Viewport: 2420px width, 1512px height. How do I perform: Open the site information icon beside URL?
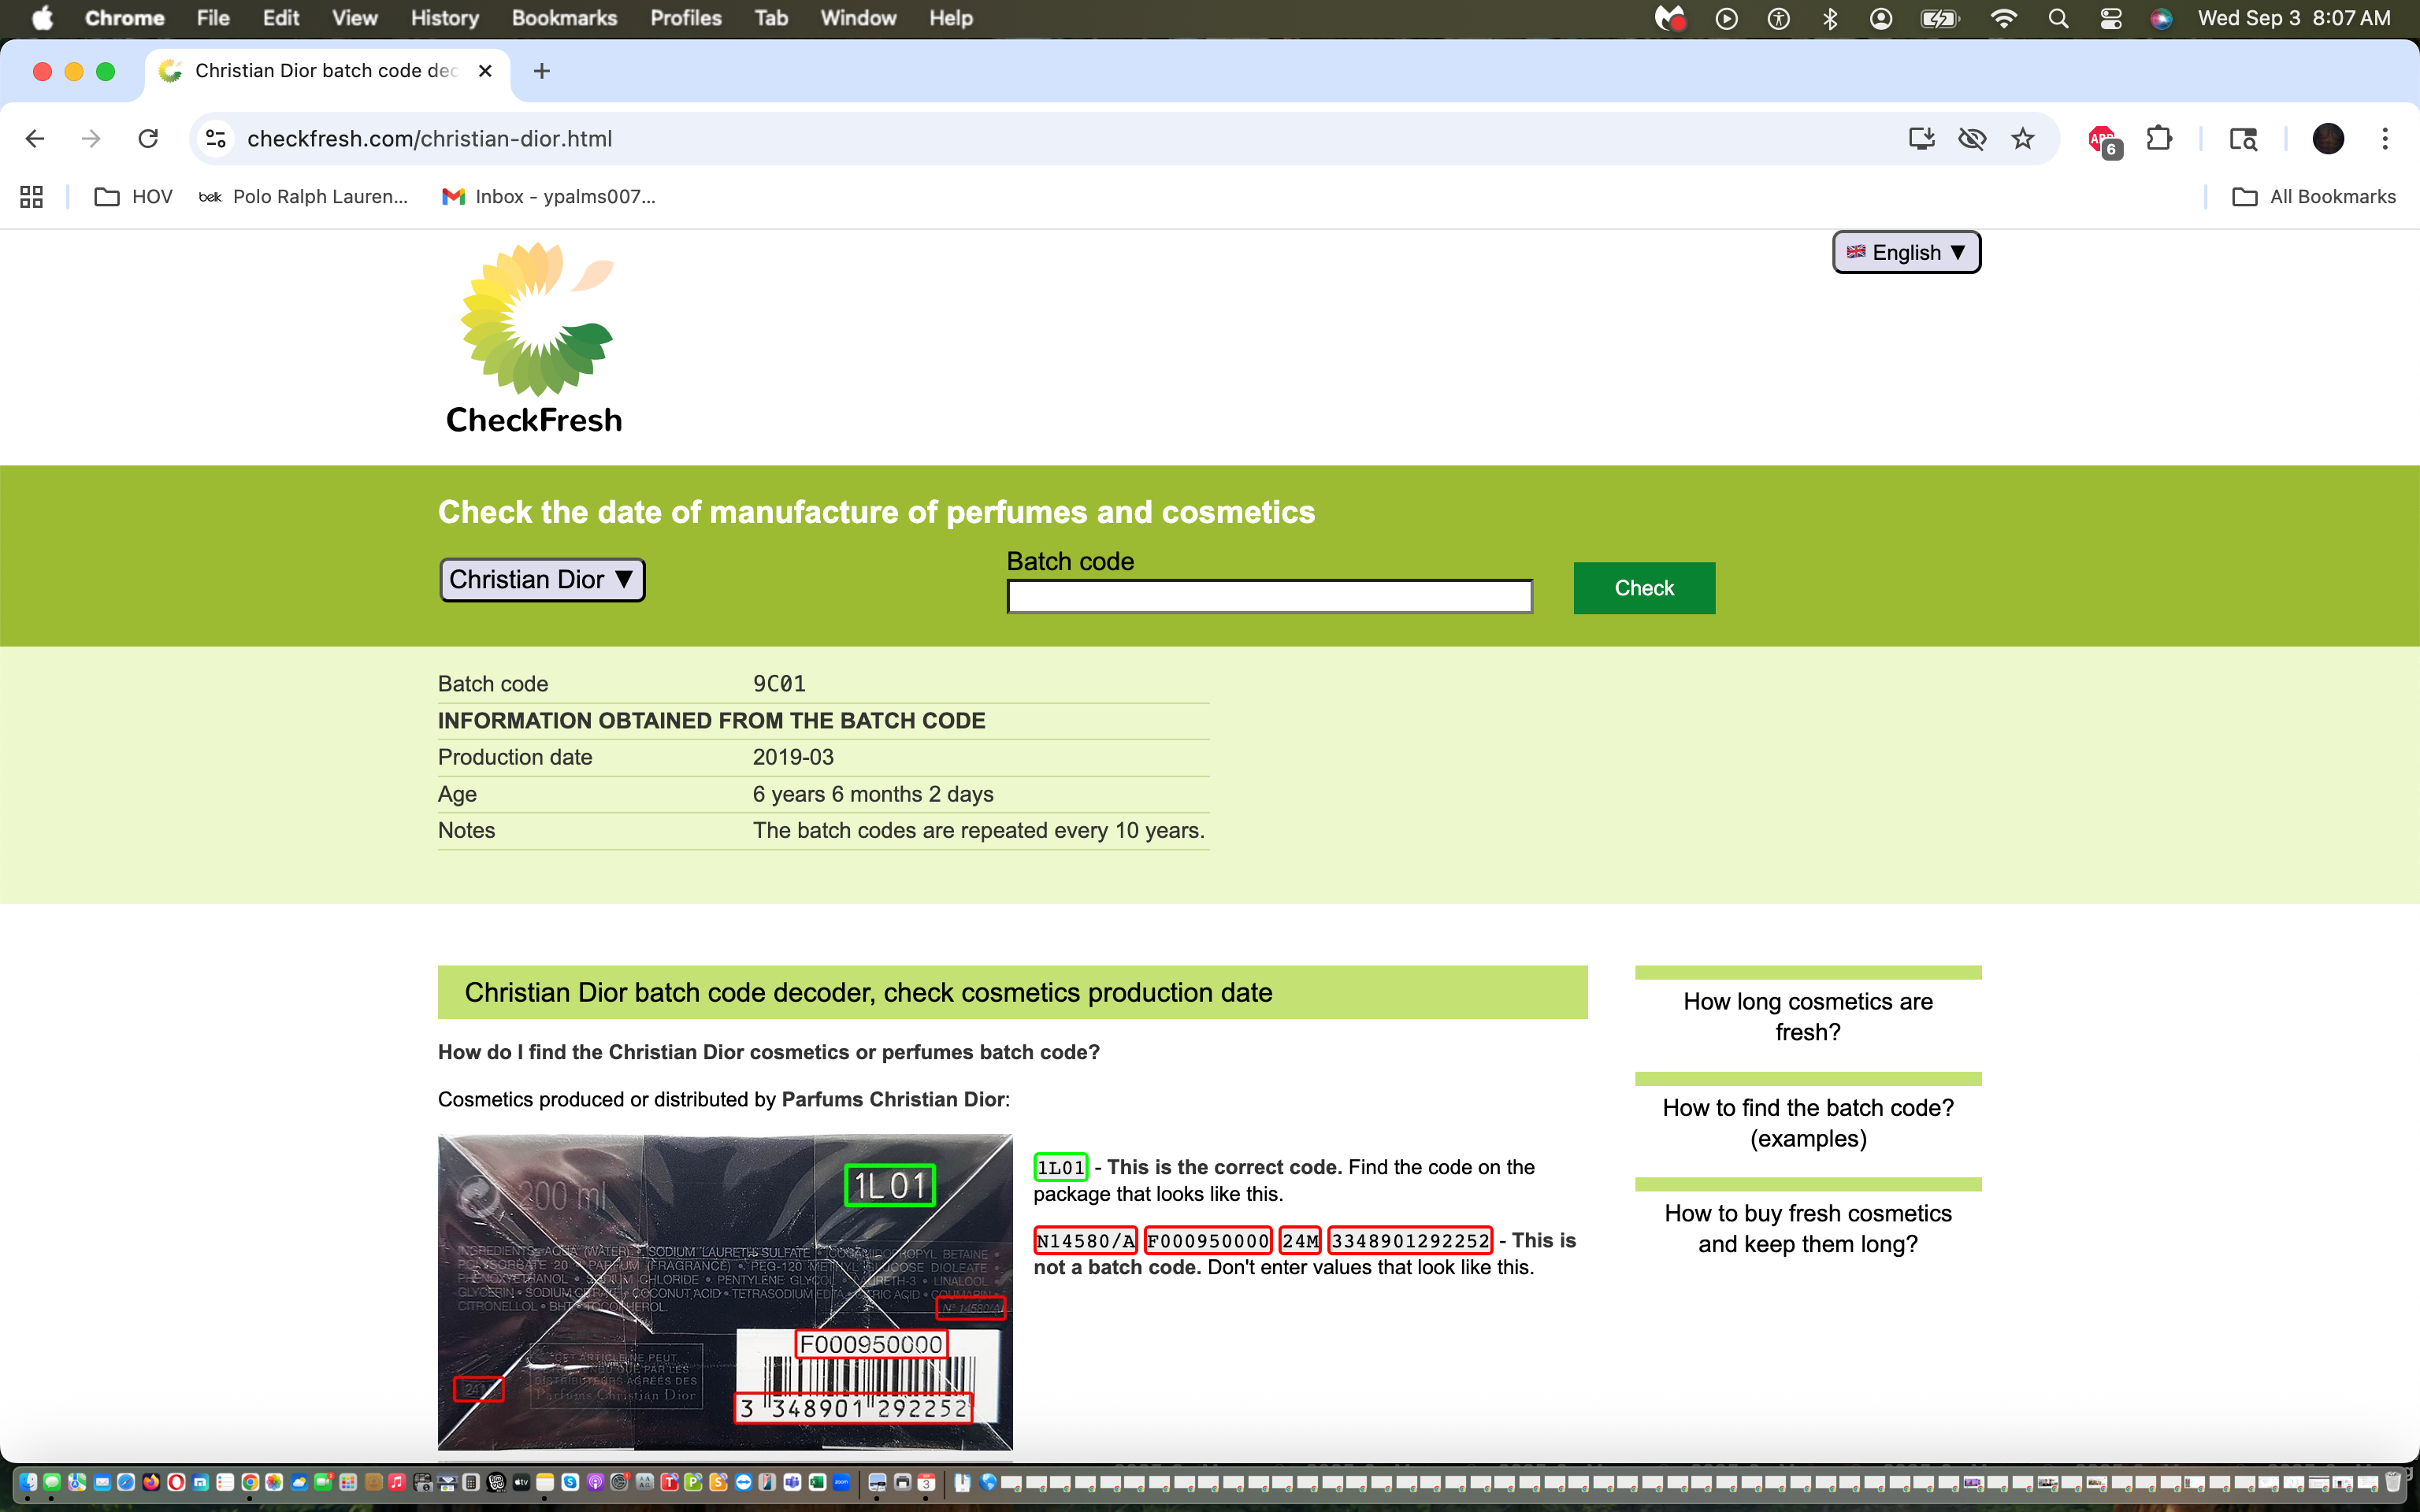[x=216, y=139]
